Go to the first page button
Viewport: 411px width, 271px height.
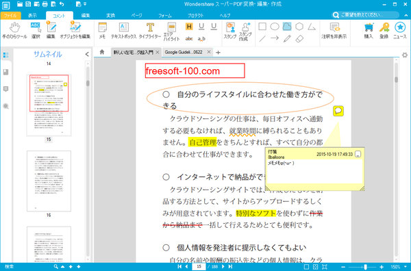[x=179, y=266]
